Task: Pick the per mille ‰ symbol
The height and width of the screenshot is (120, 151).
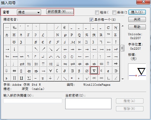Action: tap(14, 27)
